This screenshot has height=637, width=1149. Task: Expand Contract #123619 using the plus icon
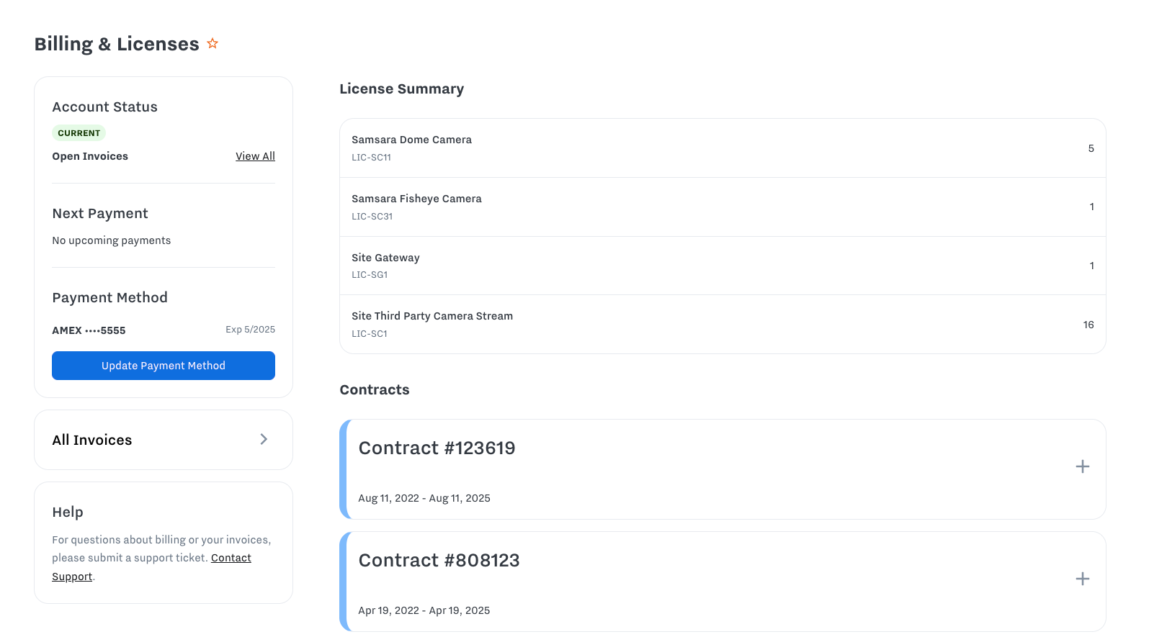point(1081,466)
